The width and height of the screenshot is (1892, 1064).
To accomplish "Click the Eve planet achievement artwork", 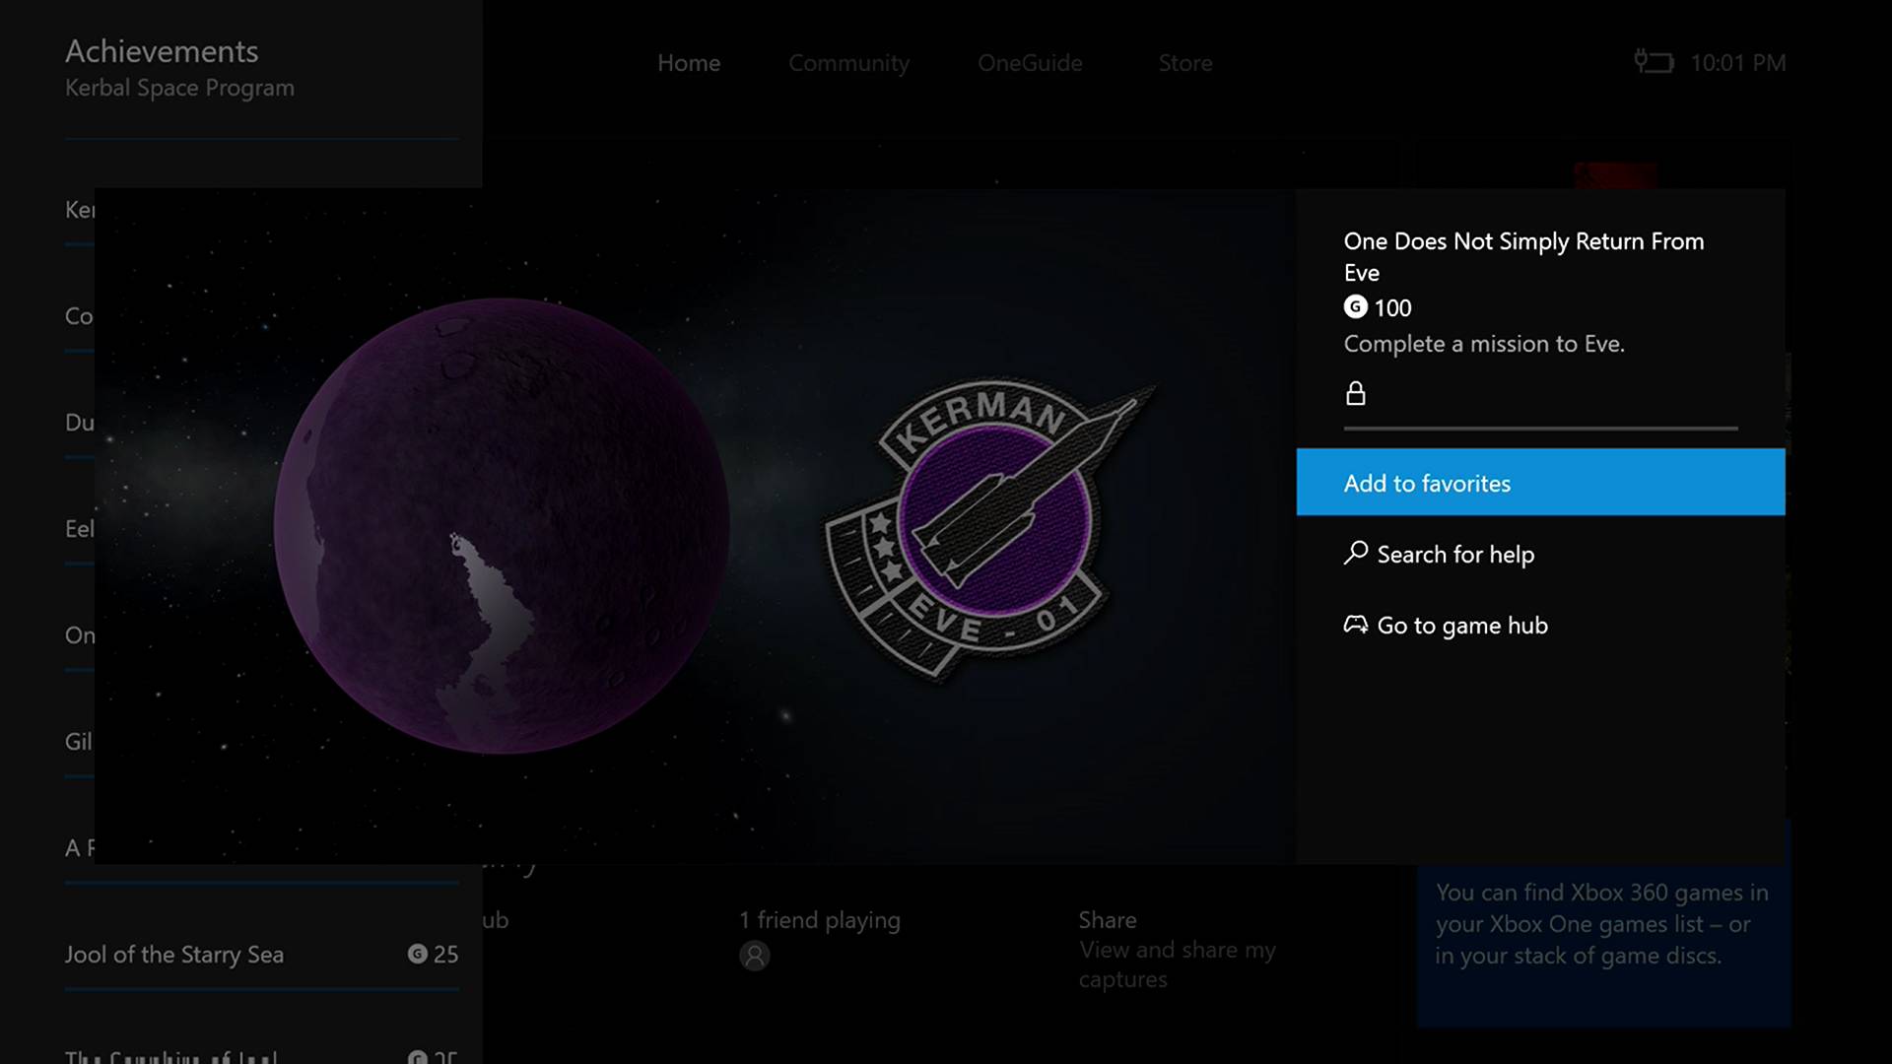I will pyautogui.click(x=502, y=526).
